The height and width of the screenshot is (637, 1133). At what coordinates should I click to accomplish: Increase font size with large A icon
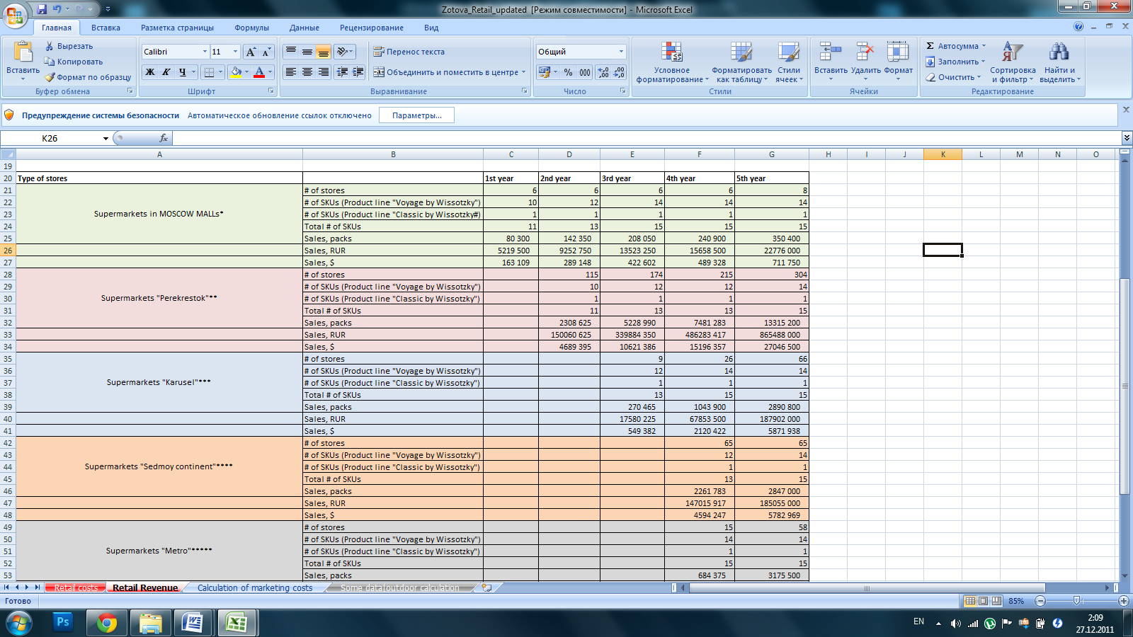tap(251, 52)
